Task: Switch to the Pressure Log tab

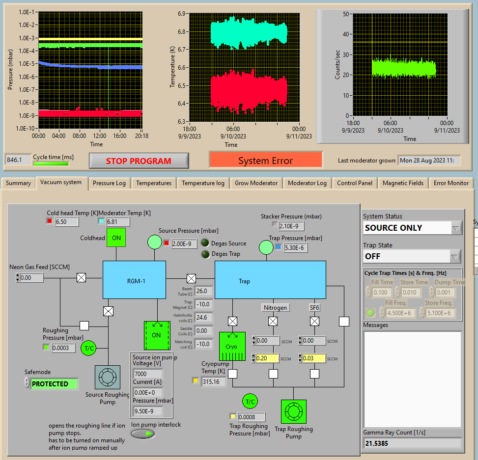Action: [109, 183]
